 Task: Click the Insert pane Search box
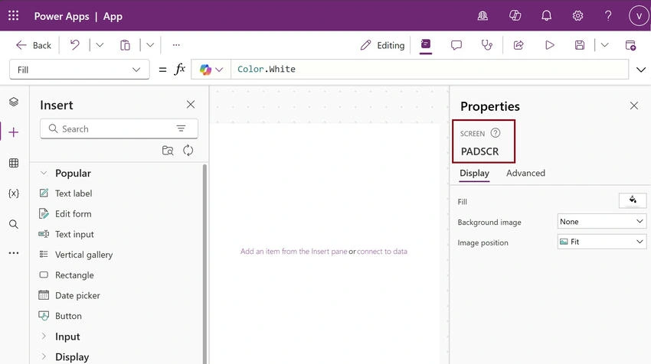coord(119,129)
